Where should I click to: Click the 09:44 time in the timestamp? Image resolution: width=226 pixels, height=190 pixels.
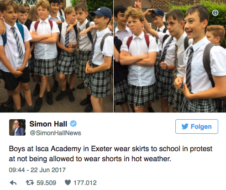pos(17,170)
